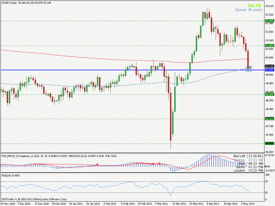Click the RSI 70 level label
Viewport: 275px width, 206px height.
coord(267,182)
